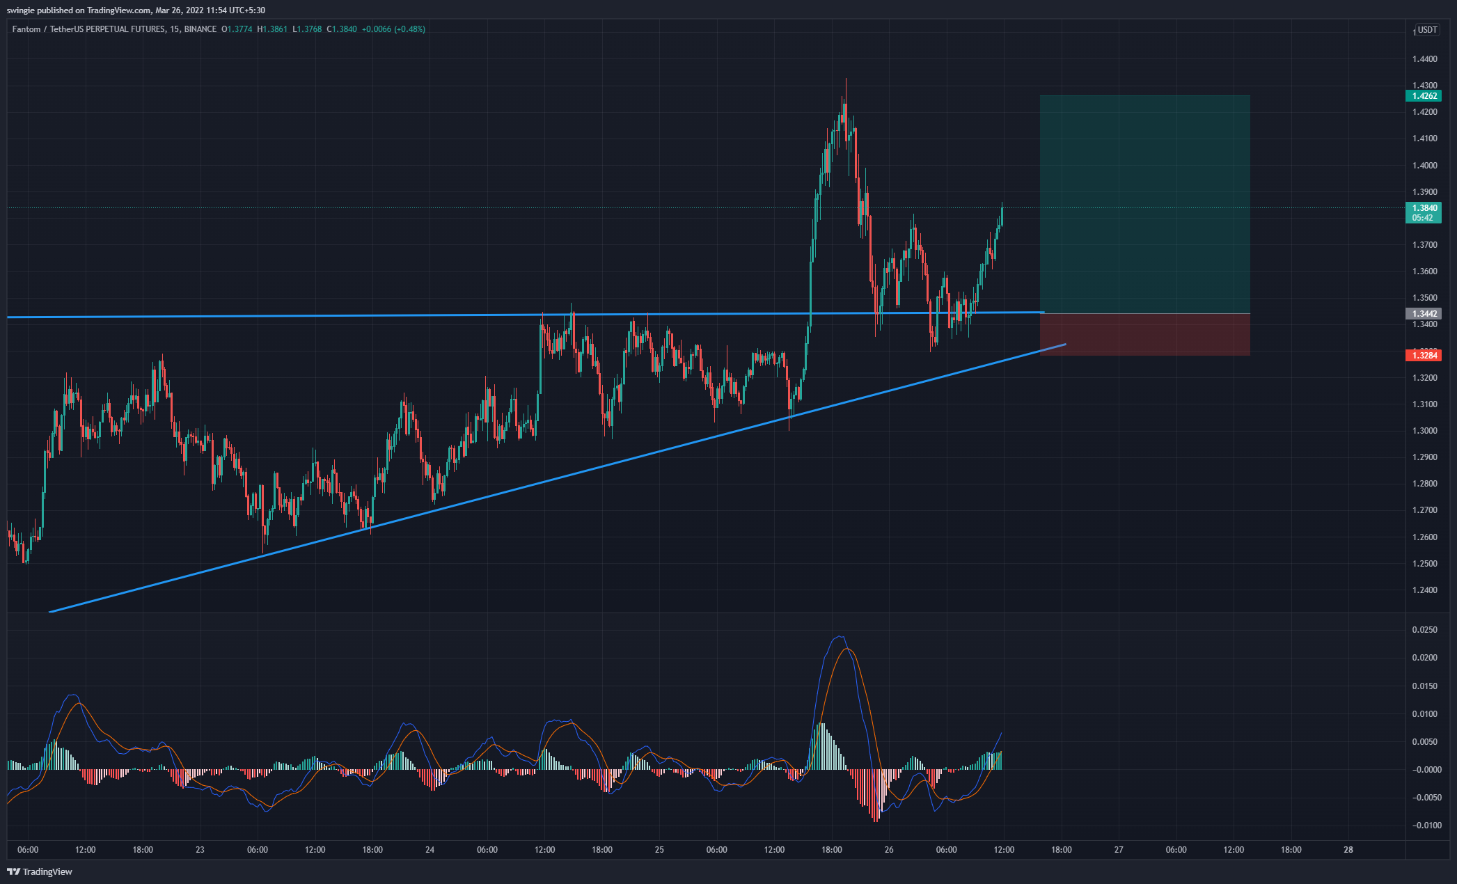
Task: Click the 1.2700 price axis tick
Action: pos(1424,510)
